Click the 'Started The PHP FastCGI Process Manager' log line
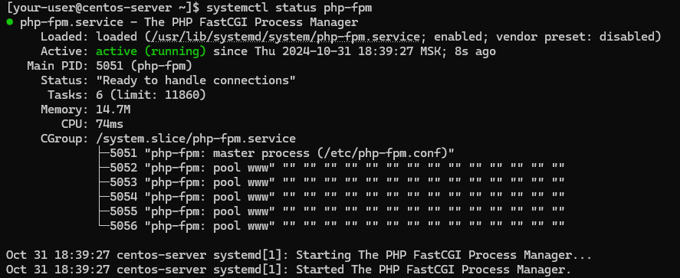680x278 pixels. (288, 270)
